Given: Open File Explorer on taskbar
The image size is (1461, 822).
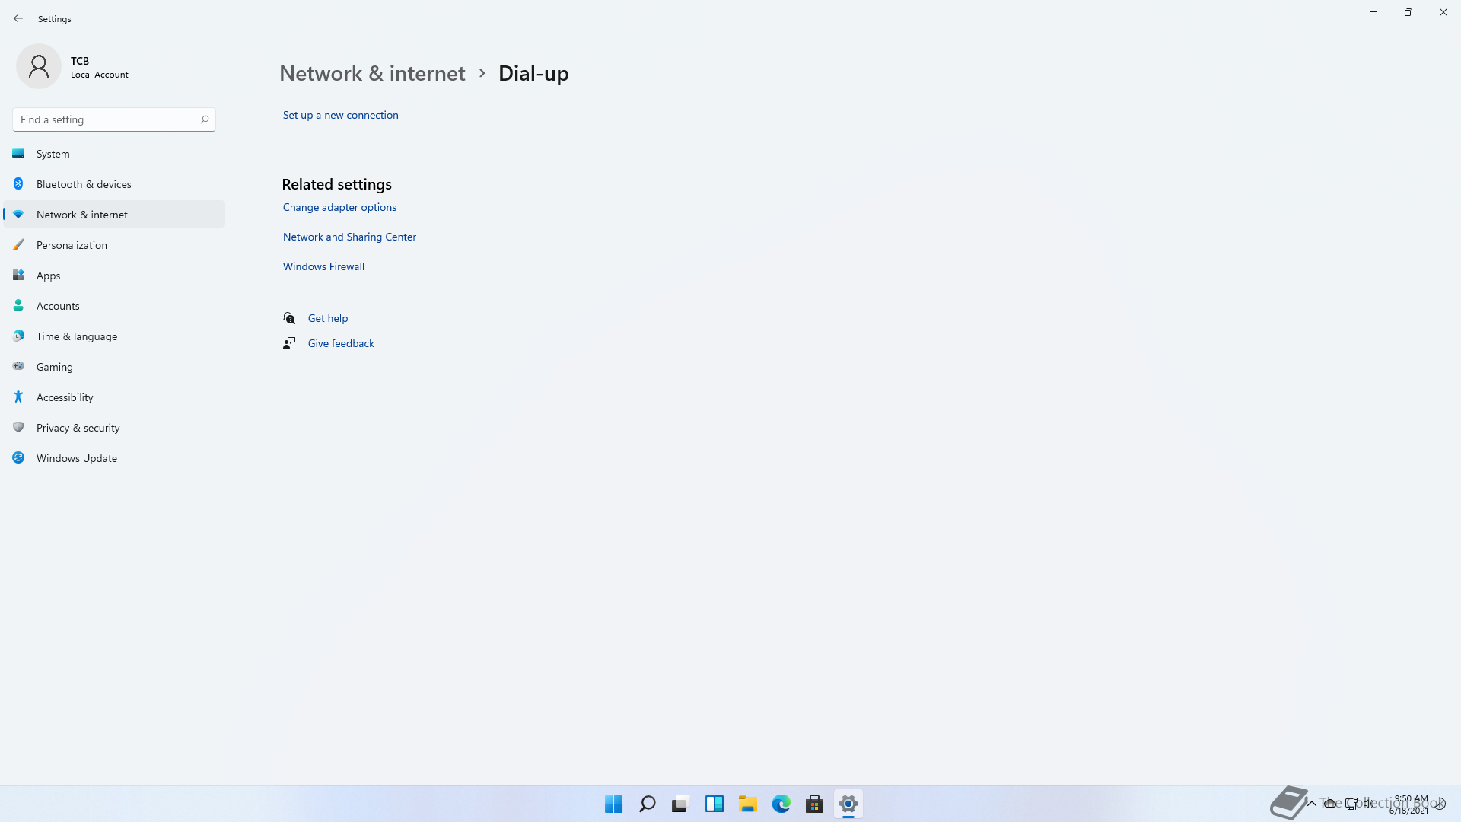Looking at the screenshot, I should 747,804.
